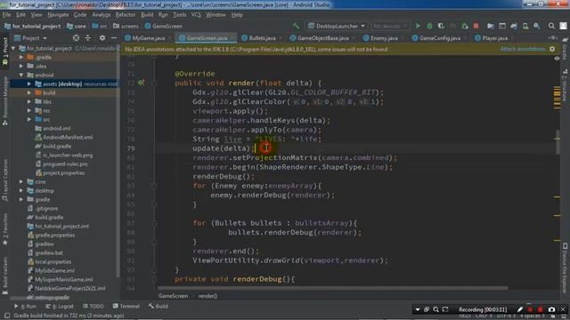This screenshot has height=320, width=570.
Task: Select build.gradle file under android
Action: (x=57, y=146)
